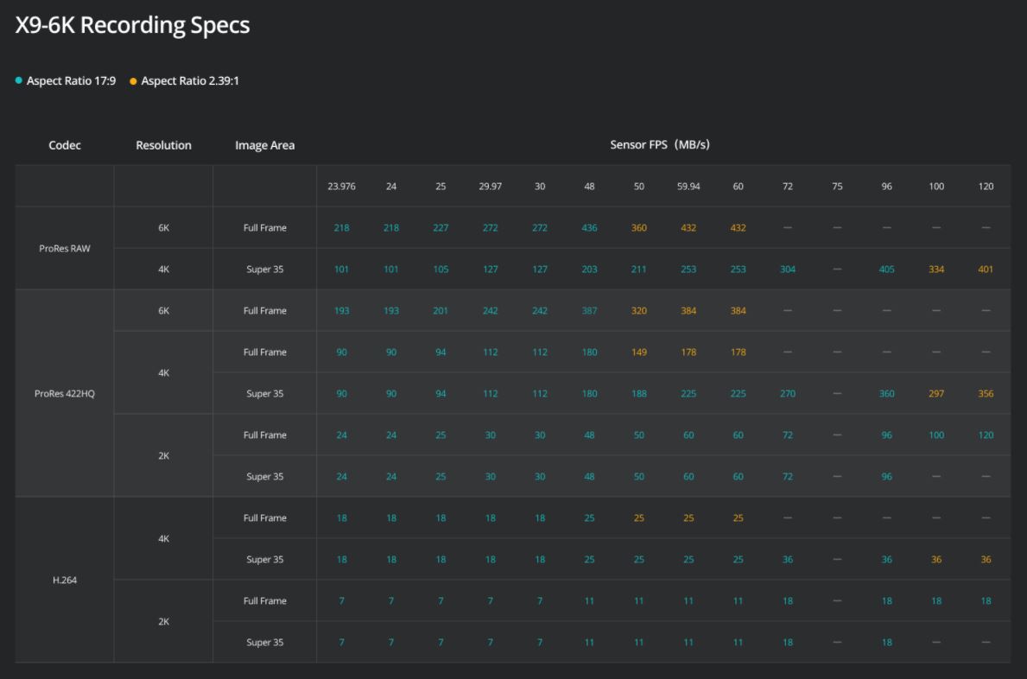Click the teal Aspect Ratio 17:9 legend dot

point(19,81)
